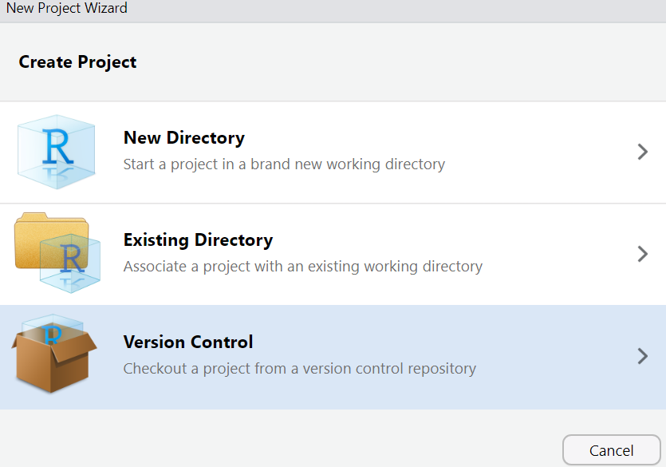Screen dimensions: 666x467
Task: Expand Version Control with its chevron arrow
Action: 643,356
